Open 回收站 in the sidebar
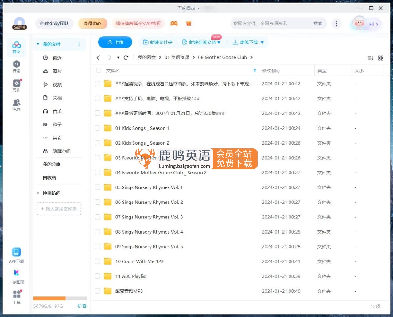The width and height of the screenshot is (393, 317). [x=49, y=178]
